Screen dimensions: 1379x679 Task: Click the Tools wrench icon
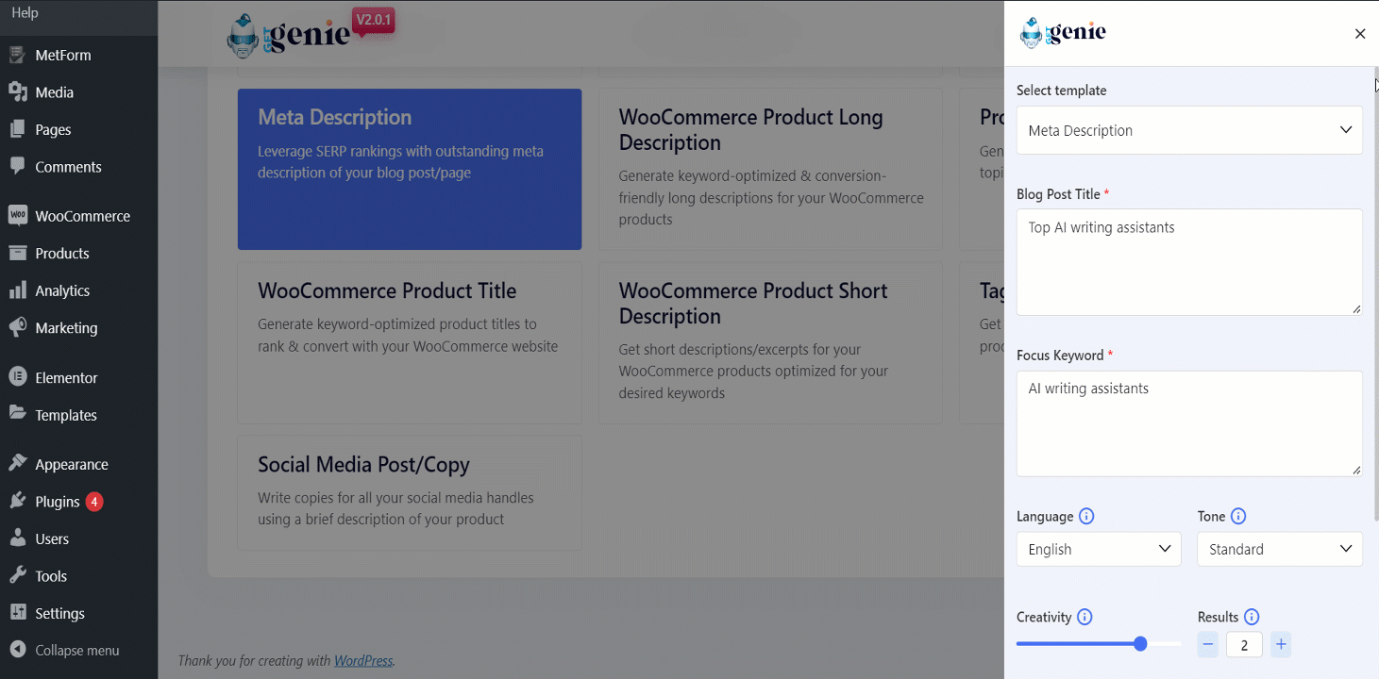pyautogui.click(x=17, y=575)
